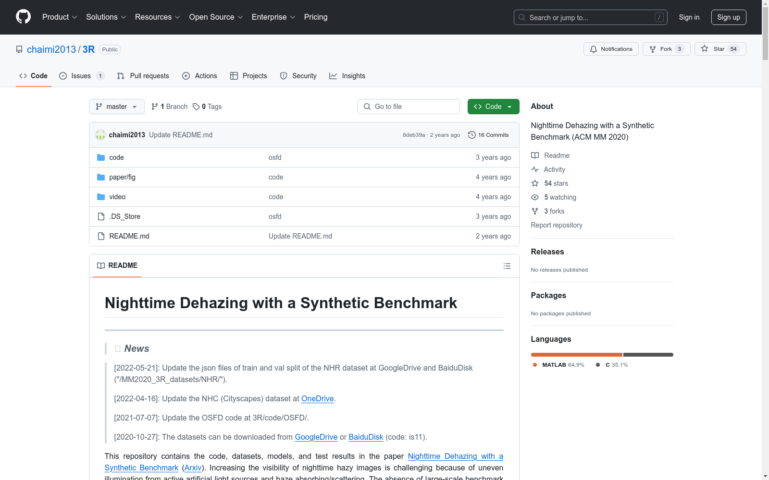Screen dimensions: 769x480
Task: Expand the Product menu
Action: coord(60,17)
